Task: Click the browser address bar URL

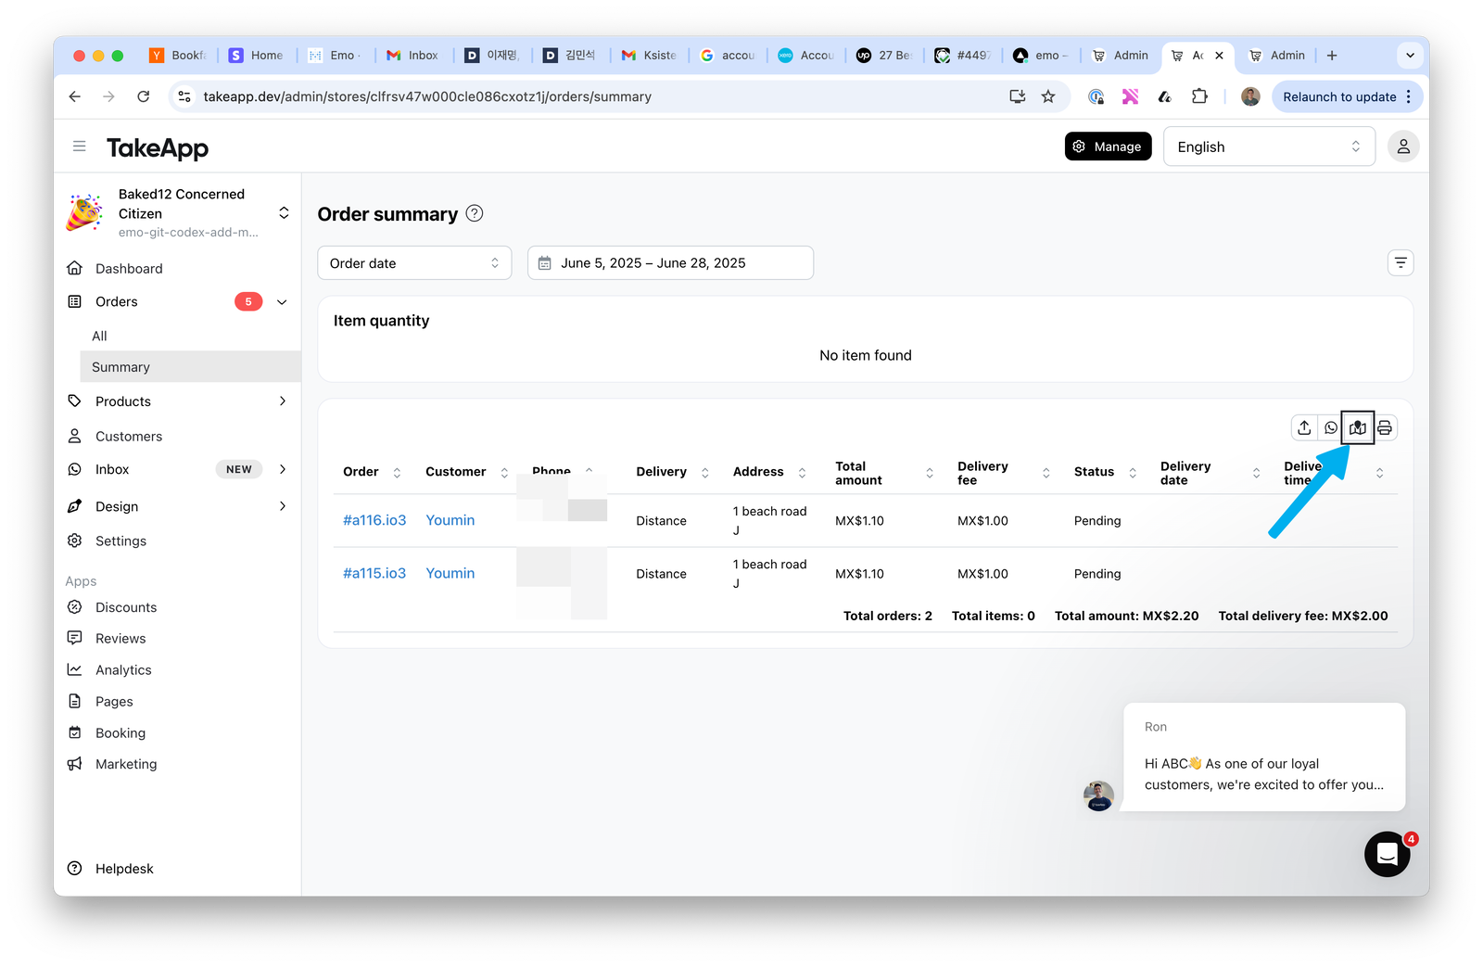Action: coord(427,96)
